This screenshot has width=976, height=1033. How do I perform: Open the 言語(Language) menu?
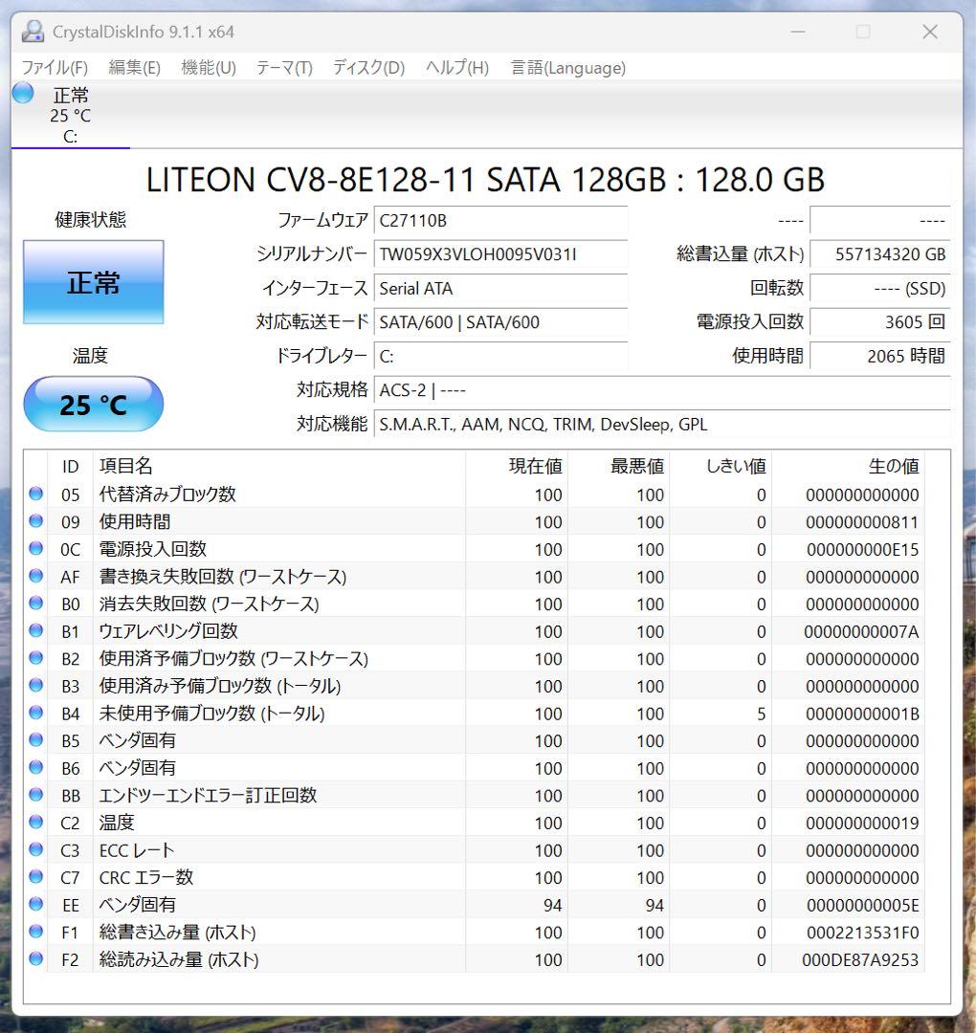point(566,68)
